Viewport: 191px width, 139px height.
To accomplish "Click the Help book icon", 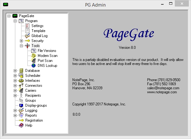I will point(21,125).
